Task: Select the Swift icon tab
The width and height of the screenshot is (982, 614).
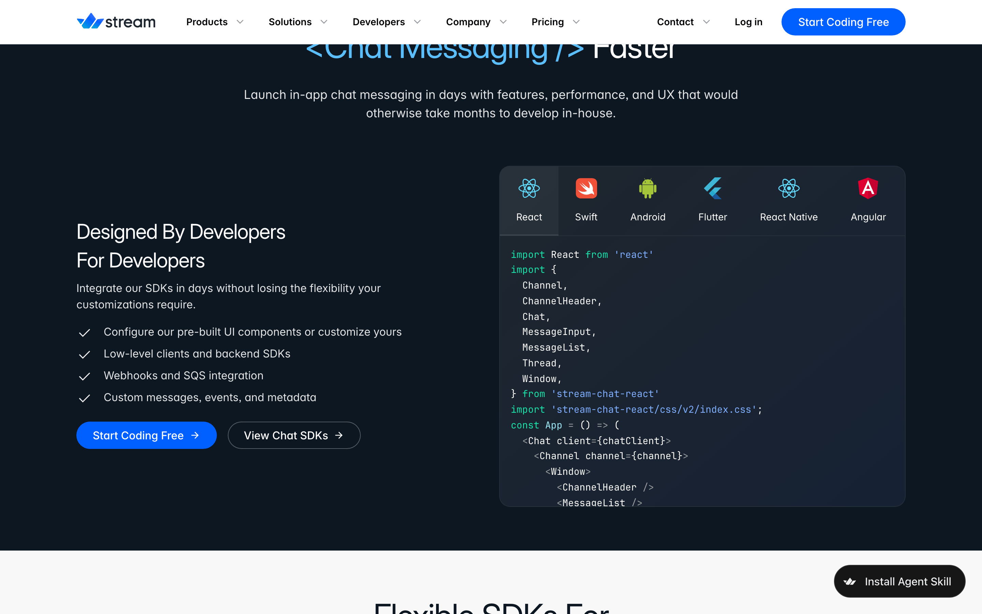Action: pos(586,188)
